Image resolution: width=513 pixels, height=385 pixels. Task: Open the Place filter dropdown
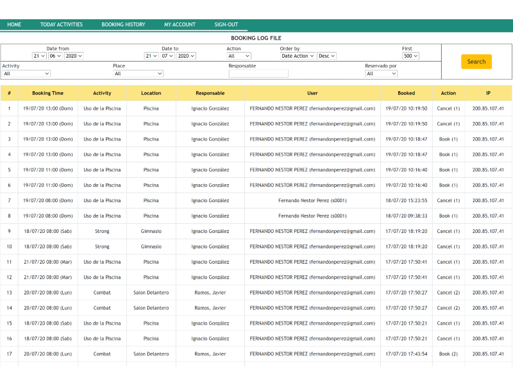tap(138, 74)
